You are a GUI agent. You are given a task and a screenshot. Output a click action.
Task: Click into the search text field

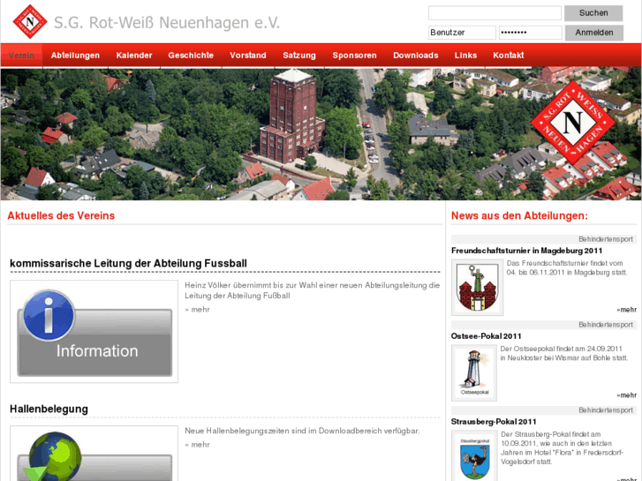pos(495,13)
